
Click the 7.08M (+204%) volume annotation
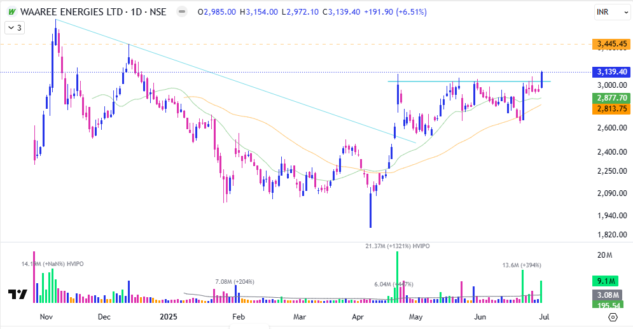235,281
